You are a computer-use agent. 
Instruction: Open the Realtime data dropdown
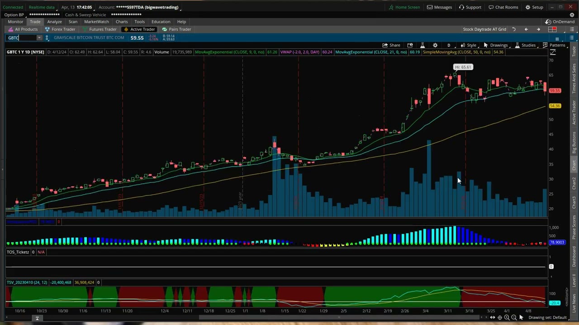click(x=42, y=7)
